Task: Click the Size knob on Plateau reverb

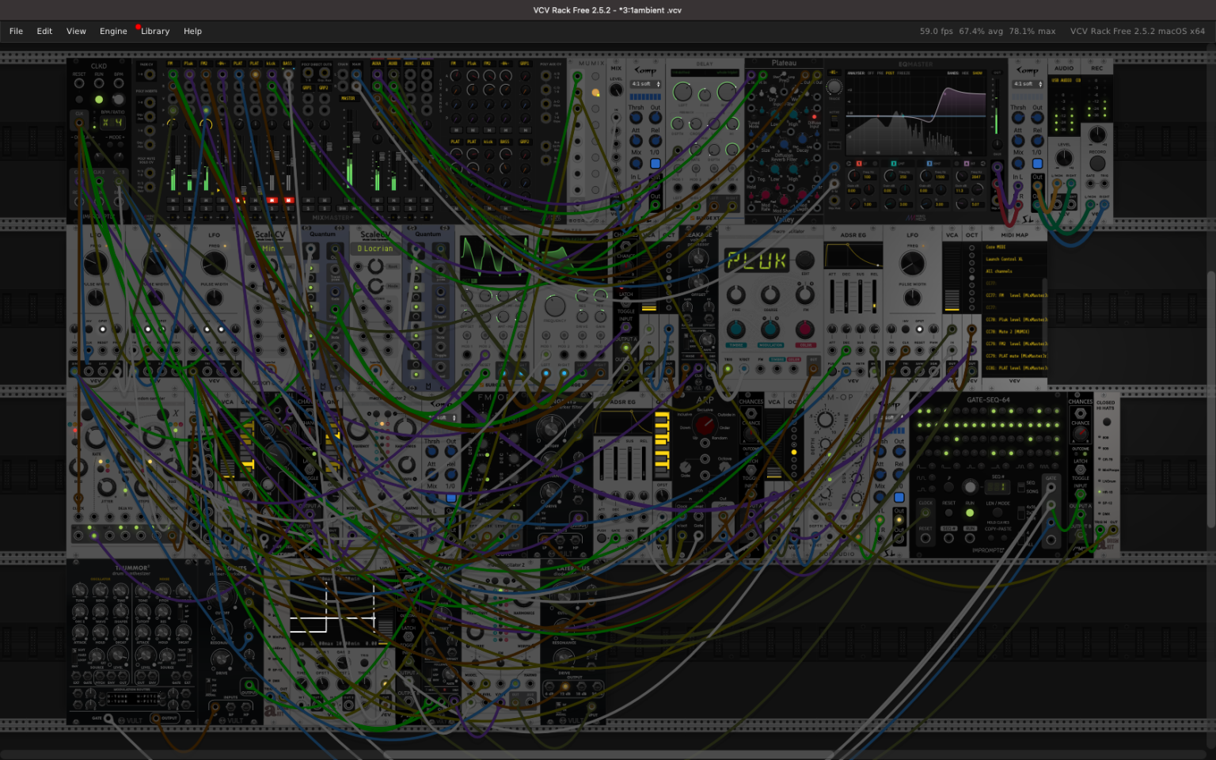Action: (x=766, y=139)
